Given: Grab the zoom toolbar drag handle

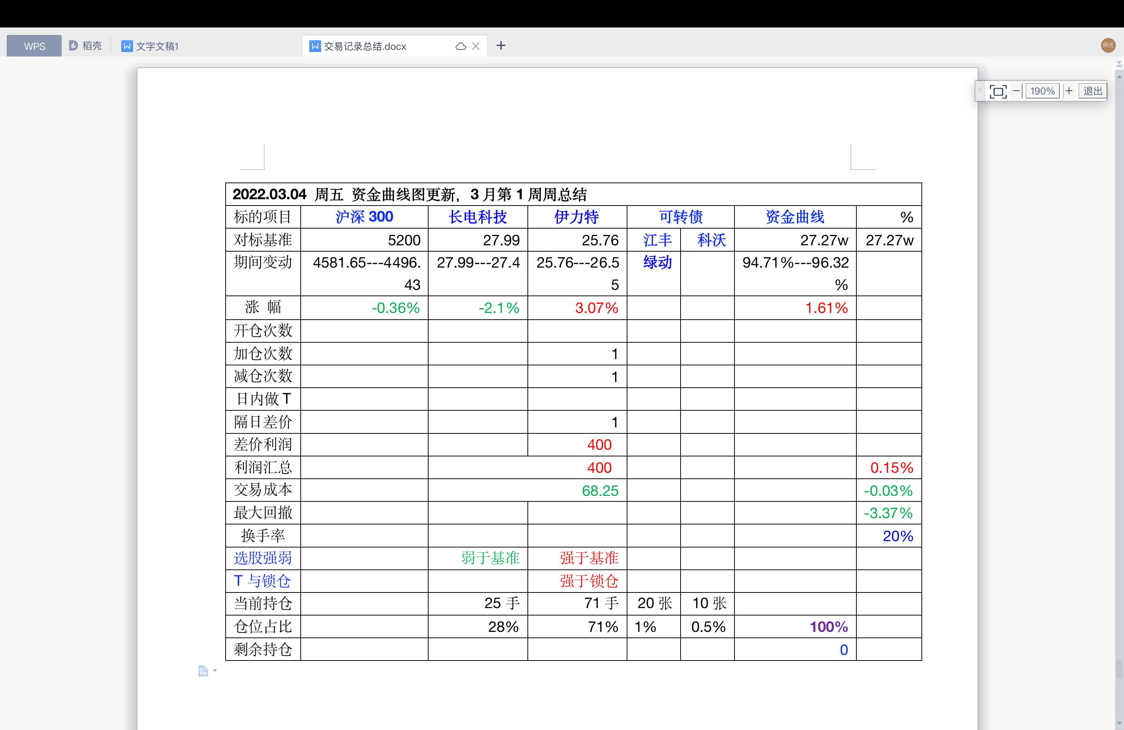Looking at the screenshot, I should click(979, 91).
